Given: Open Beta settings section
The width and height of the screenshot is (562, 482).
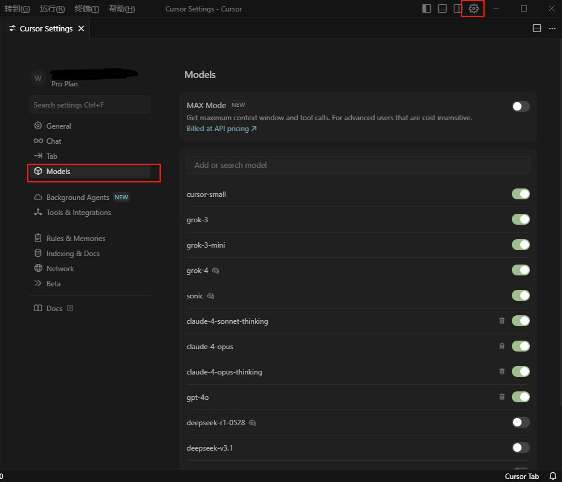Looking at the screenshot, I should tap(90, 283).
